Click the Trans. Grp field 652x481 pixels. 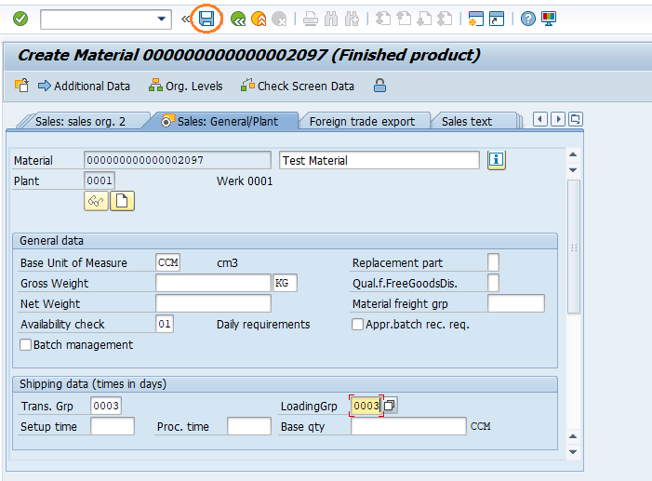pyautogui.click(x=106, y=406)
